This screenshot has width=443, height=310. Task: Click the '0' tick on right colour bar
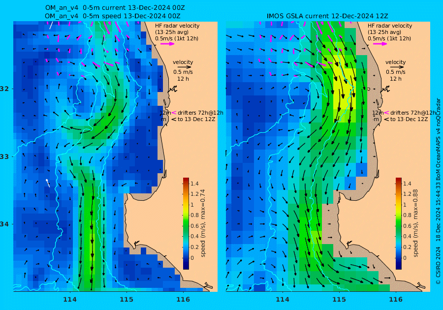[405, 258]
